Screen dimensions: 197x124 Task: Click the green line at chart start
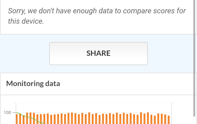click(17, 113)
